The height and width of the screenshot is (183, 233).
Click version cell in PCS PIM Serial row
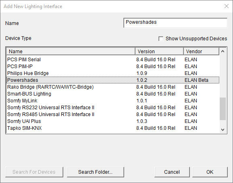point(156,60)
